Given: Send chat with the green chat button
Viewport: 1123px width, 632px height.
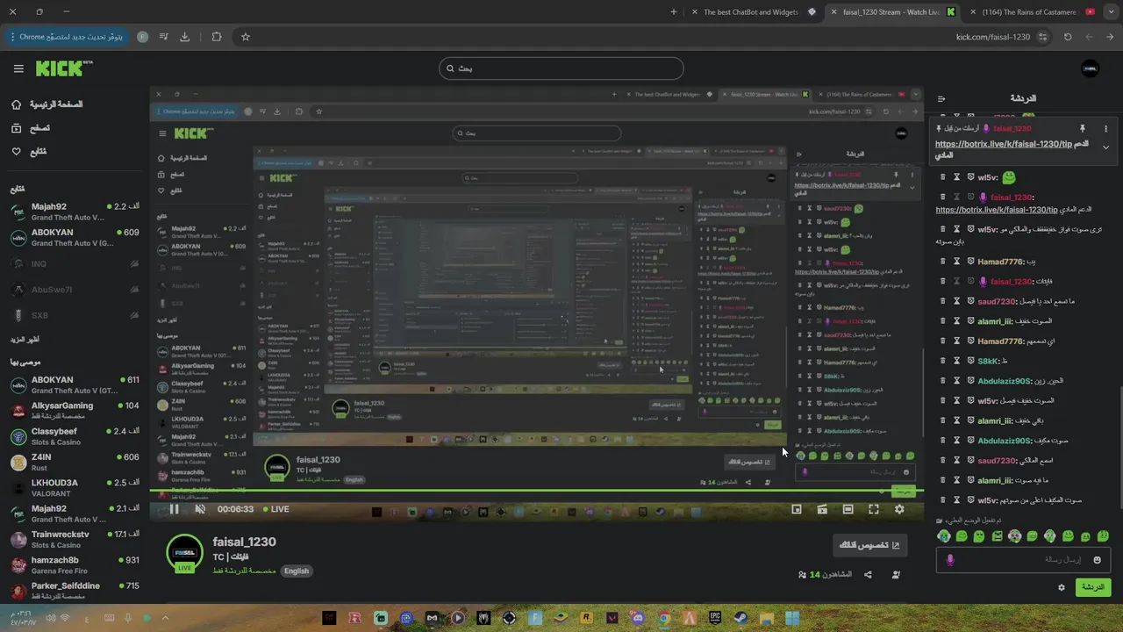Looking at the screenshot, I should tap(1092, 587).
